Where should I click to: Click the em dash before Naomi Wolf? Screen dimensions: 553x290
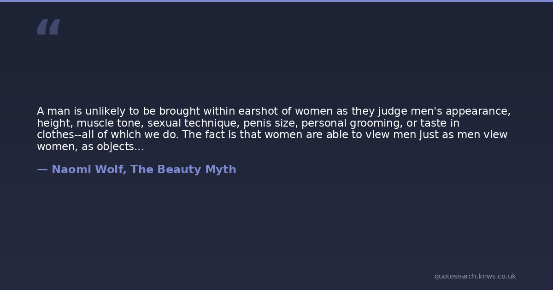click(42, 169)
